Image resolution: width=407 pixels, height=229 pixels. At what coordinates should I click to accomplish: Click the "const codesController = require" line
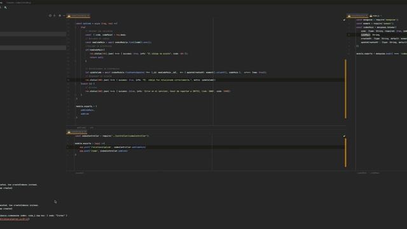point(112,135)
